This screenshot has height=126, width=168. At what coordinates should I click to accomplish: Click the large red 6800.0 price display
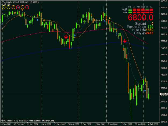click(141, 17)
